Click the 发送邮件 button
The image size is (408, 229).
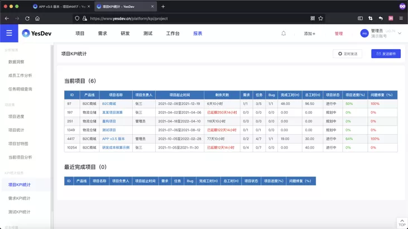click(386, 54)
